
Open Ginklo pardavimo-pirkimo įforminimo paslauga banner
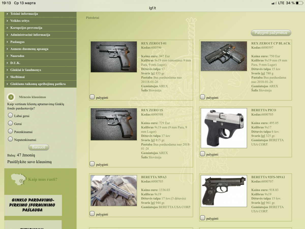(x=33, y=205)
